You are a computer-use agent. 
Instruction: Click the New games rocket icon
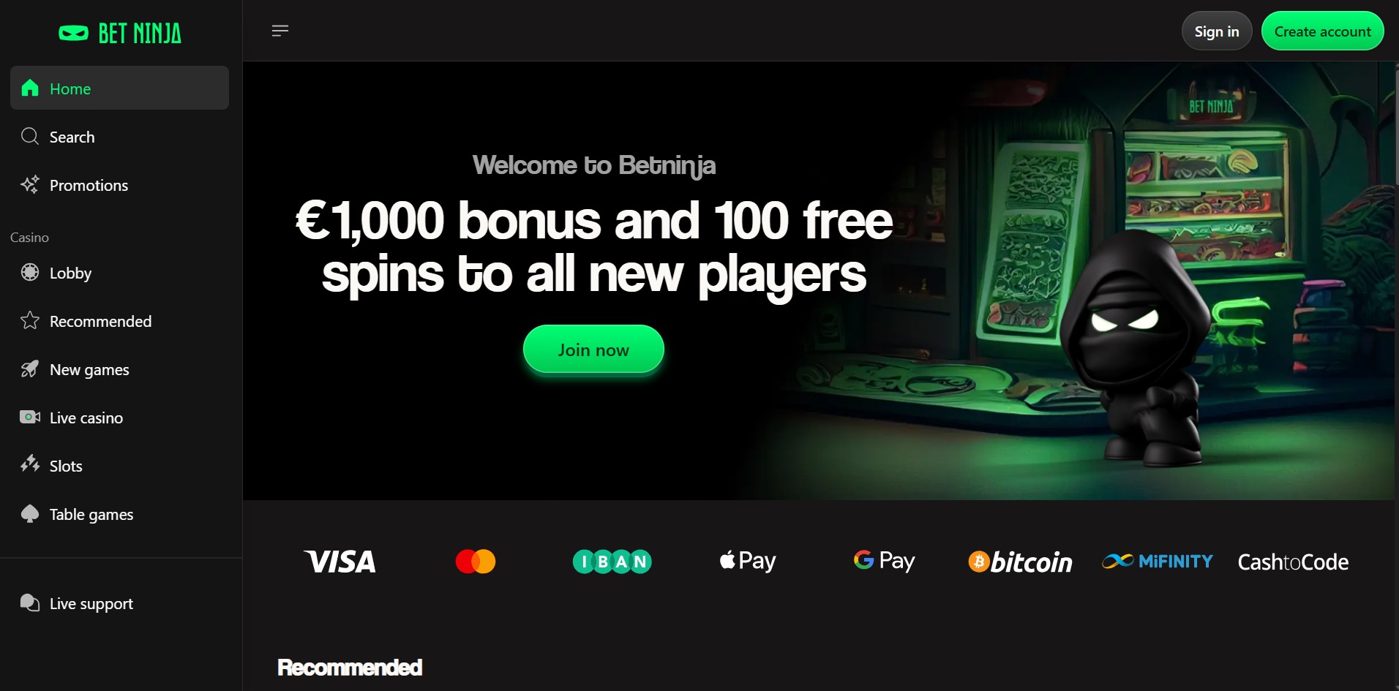(30, 369)
